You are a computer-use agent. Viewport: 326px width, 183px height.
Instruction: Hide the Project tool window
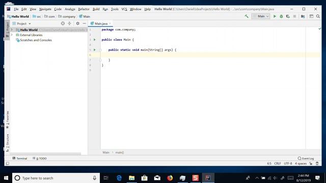[x=84, y=23]
